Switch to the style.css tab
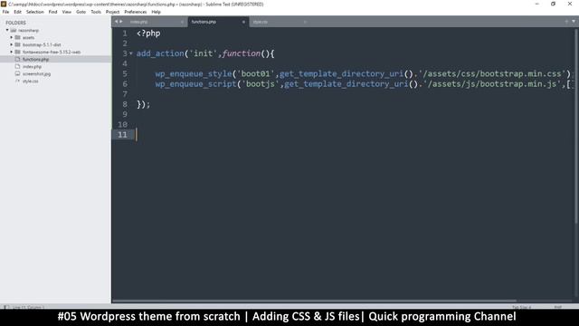 (x=279, y=22)
